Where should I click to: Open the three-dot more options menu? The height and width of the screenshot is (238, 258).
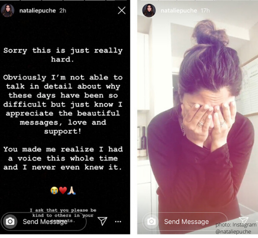[118, 221]
